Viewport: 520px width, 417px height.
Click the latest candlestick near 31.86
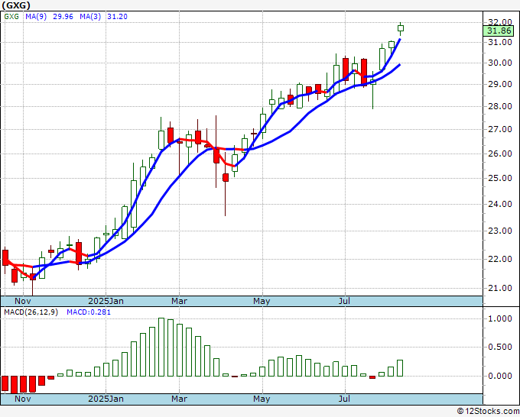click(401, 28)
